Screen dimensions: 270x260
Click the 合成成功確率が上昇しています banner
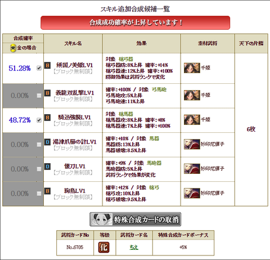click(135, 23)
